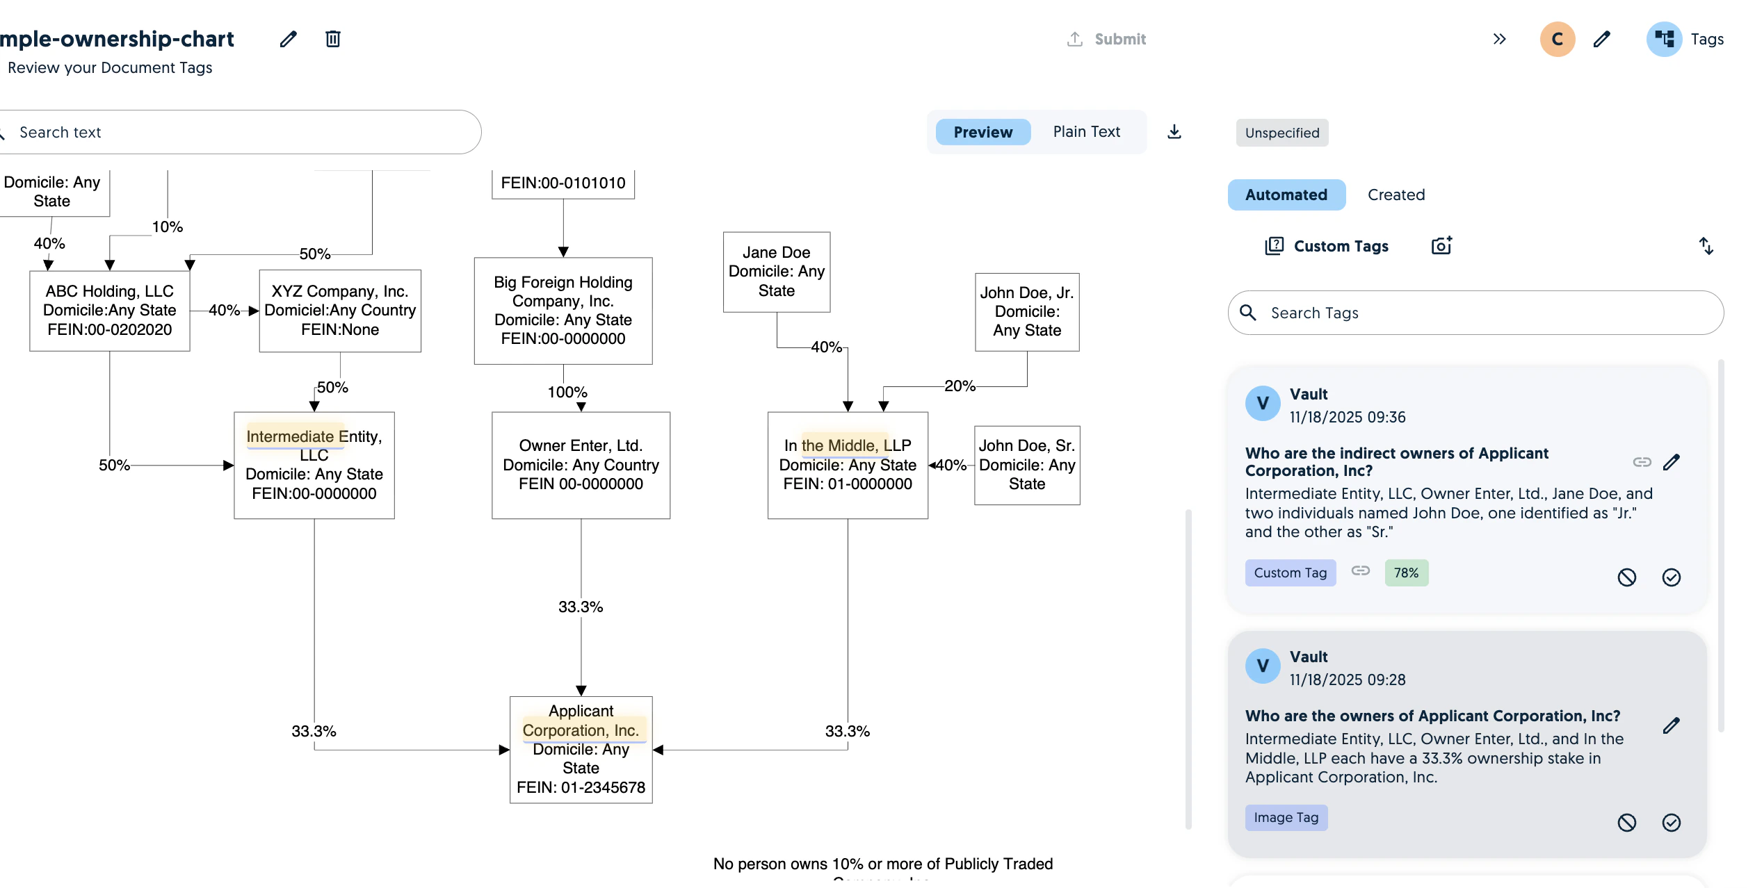The height and width of the screenshot is (888, 1755).
Task: Click the John Doe, Jr. box
Action: (1027, 312)
